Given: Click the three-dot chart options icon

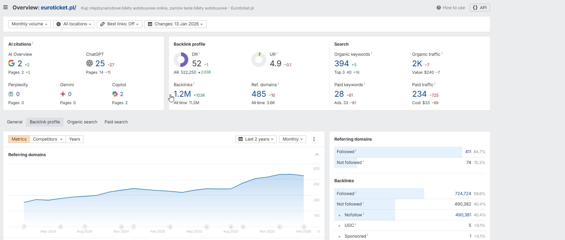Looking at the screenshot, I should pyautogui.click(x=314, y=139).
